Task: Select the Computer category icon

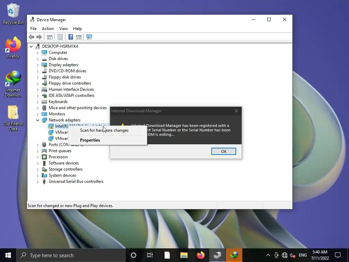Action: pyautogui.click(x=44, y=52)
